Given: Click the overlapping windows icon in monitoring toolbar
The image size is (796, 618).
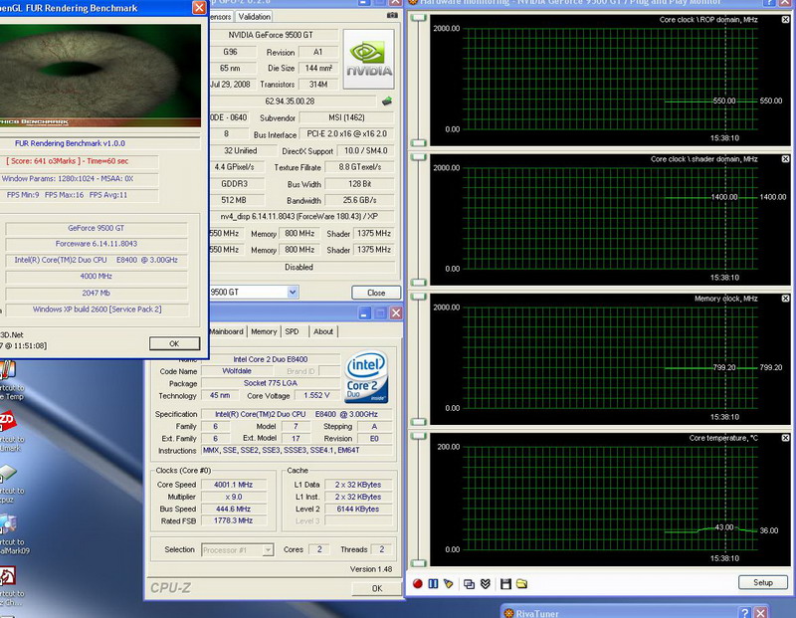Looking at the screenshot, I should point(469,584).
